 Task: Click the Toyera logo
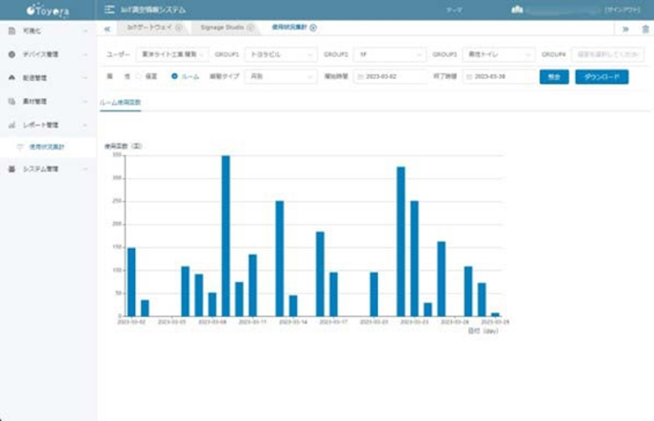[x=48, y=10]
